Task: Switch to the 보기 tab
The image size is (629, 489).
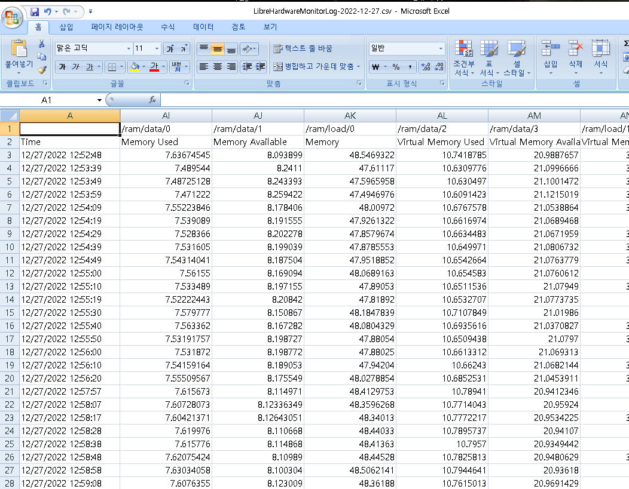Action: click(x=270, y=27)
